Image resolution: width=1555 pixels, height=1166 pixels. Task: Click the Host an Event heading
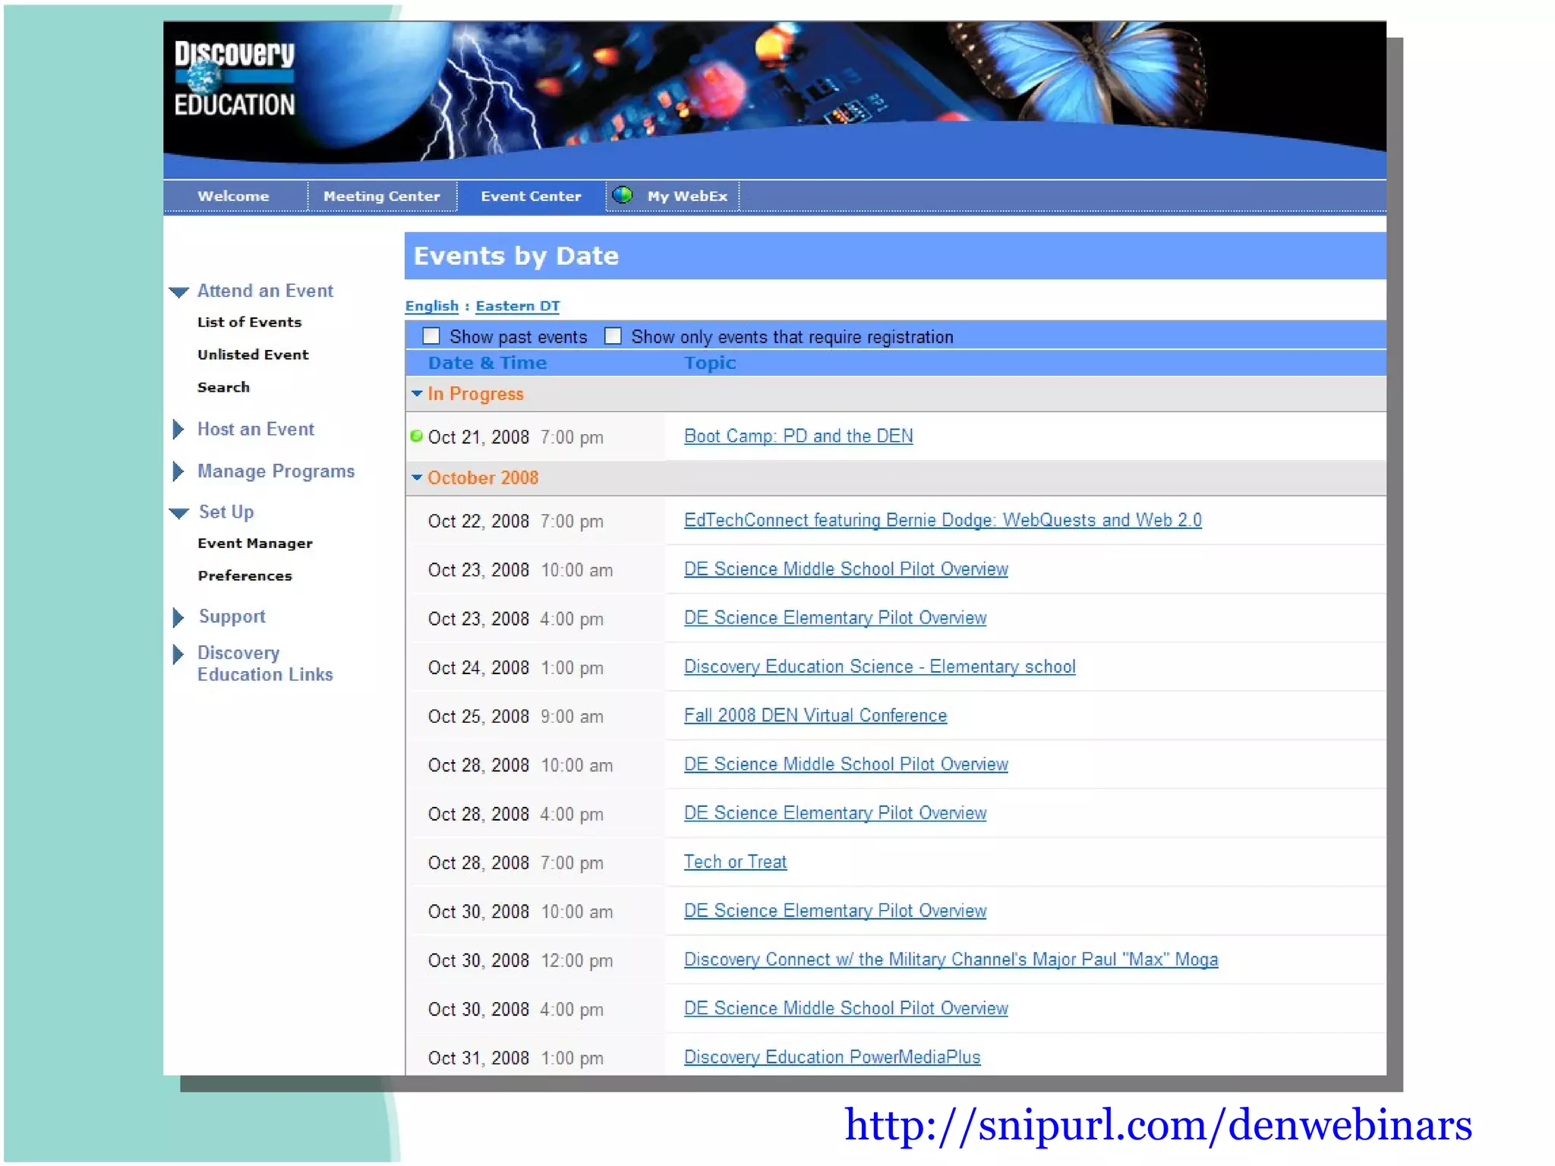point(255,430)
